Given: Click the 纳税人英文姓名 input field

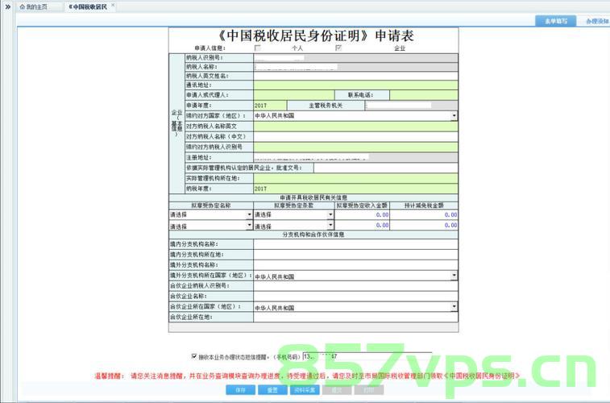Looking at the screenshot, I should coord(355,77).
